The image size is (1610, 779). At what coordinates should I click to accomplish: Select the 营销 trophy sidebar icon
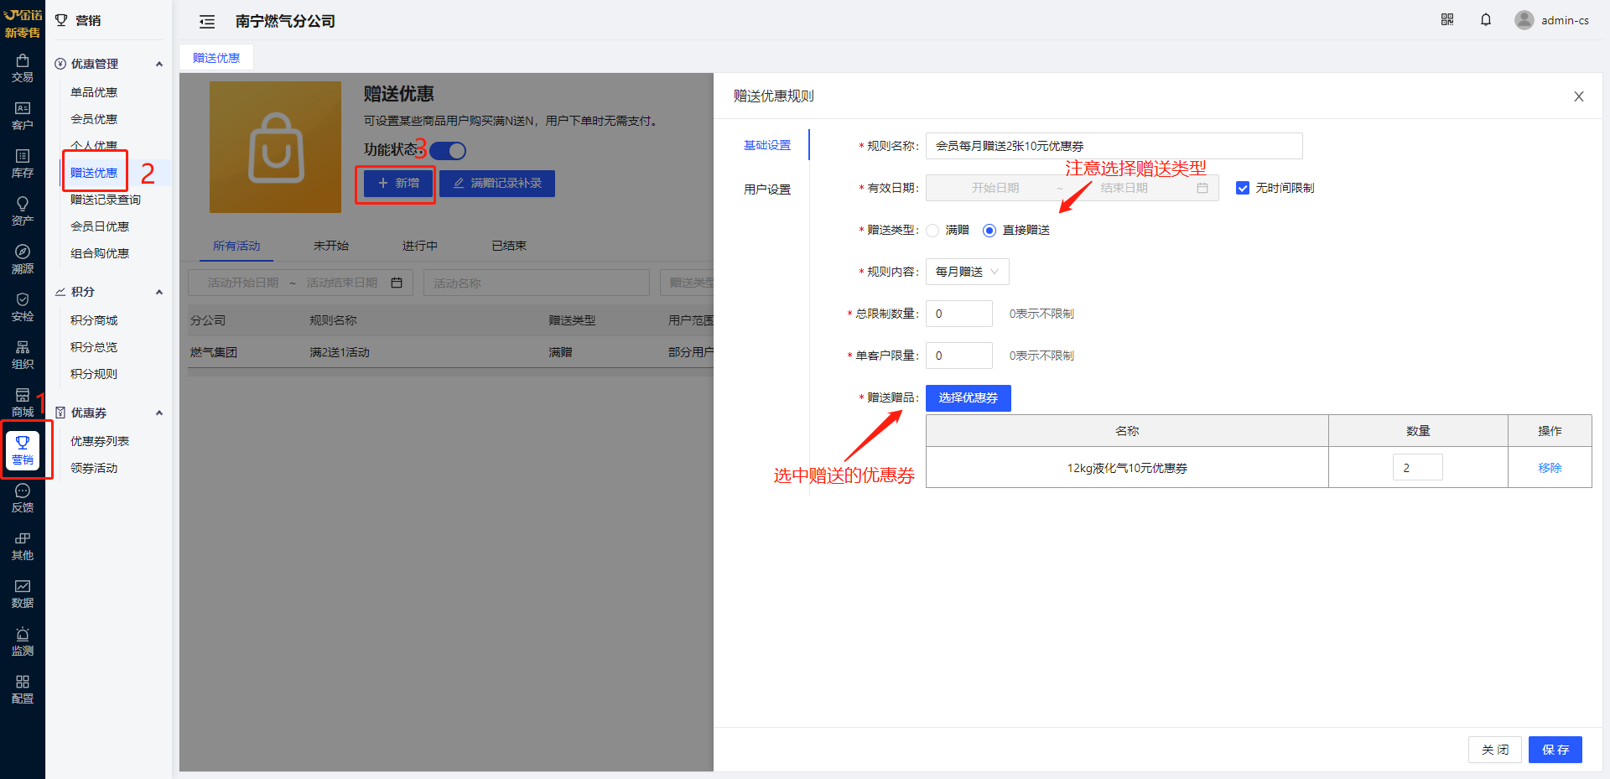coord(23,450)
